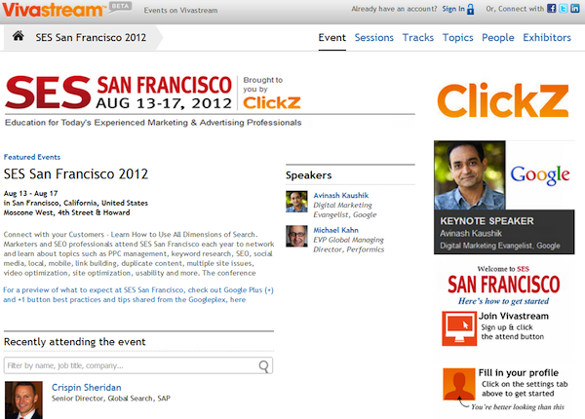Screen dimensions: 585x419
Task: Click the Events on Vivastream link
Action: coord(180,10)
